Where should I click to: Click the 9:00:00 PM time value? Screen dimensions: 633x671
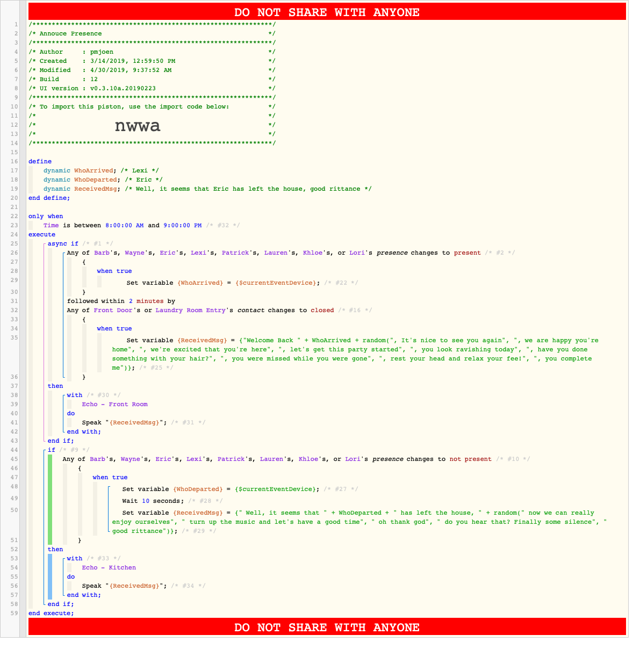[x=183, y=225]
